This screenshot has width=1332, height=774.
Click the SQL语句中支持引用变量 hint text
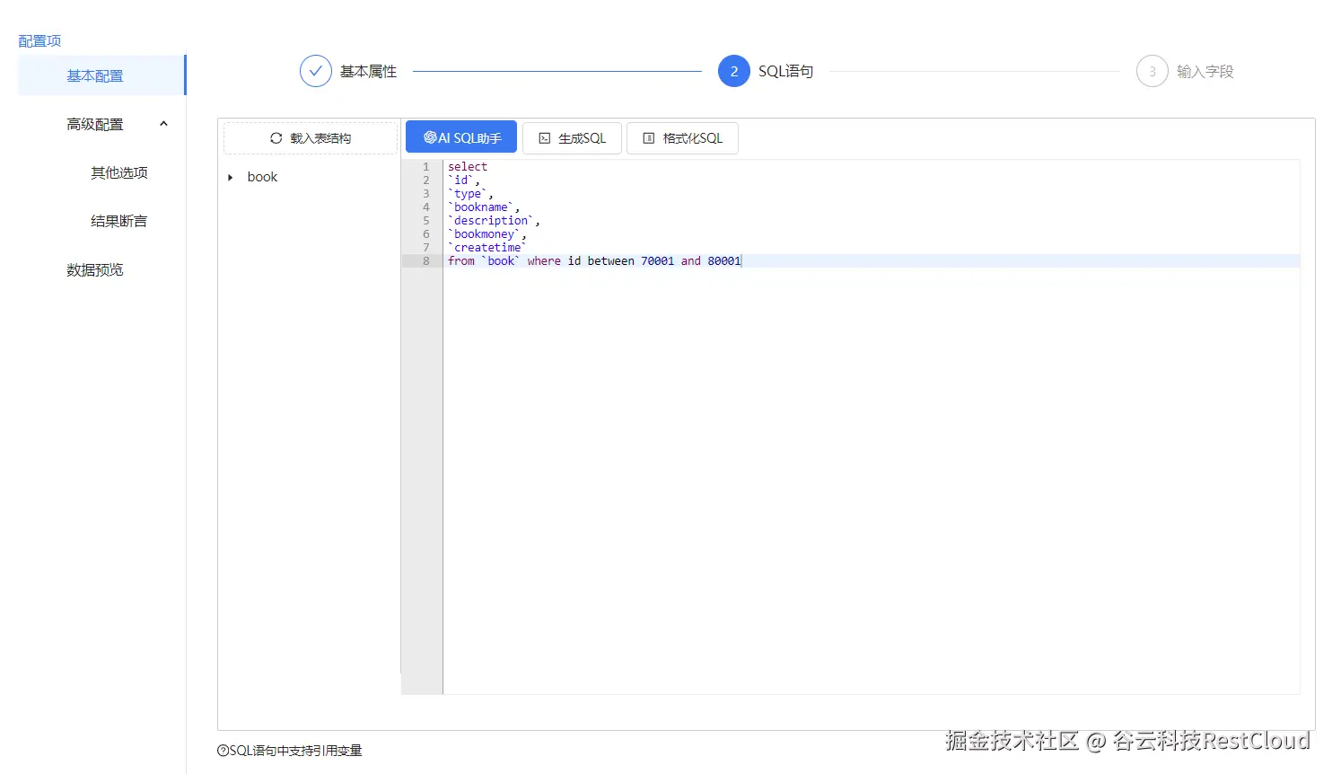(295, 751)
